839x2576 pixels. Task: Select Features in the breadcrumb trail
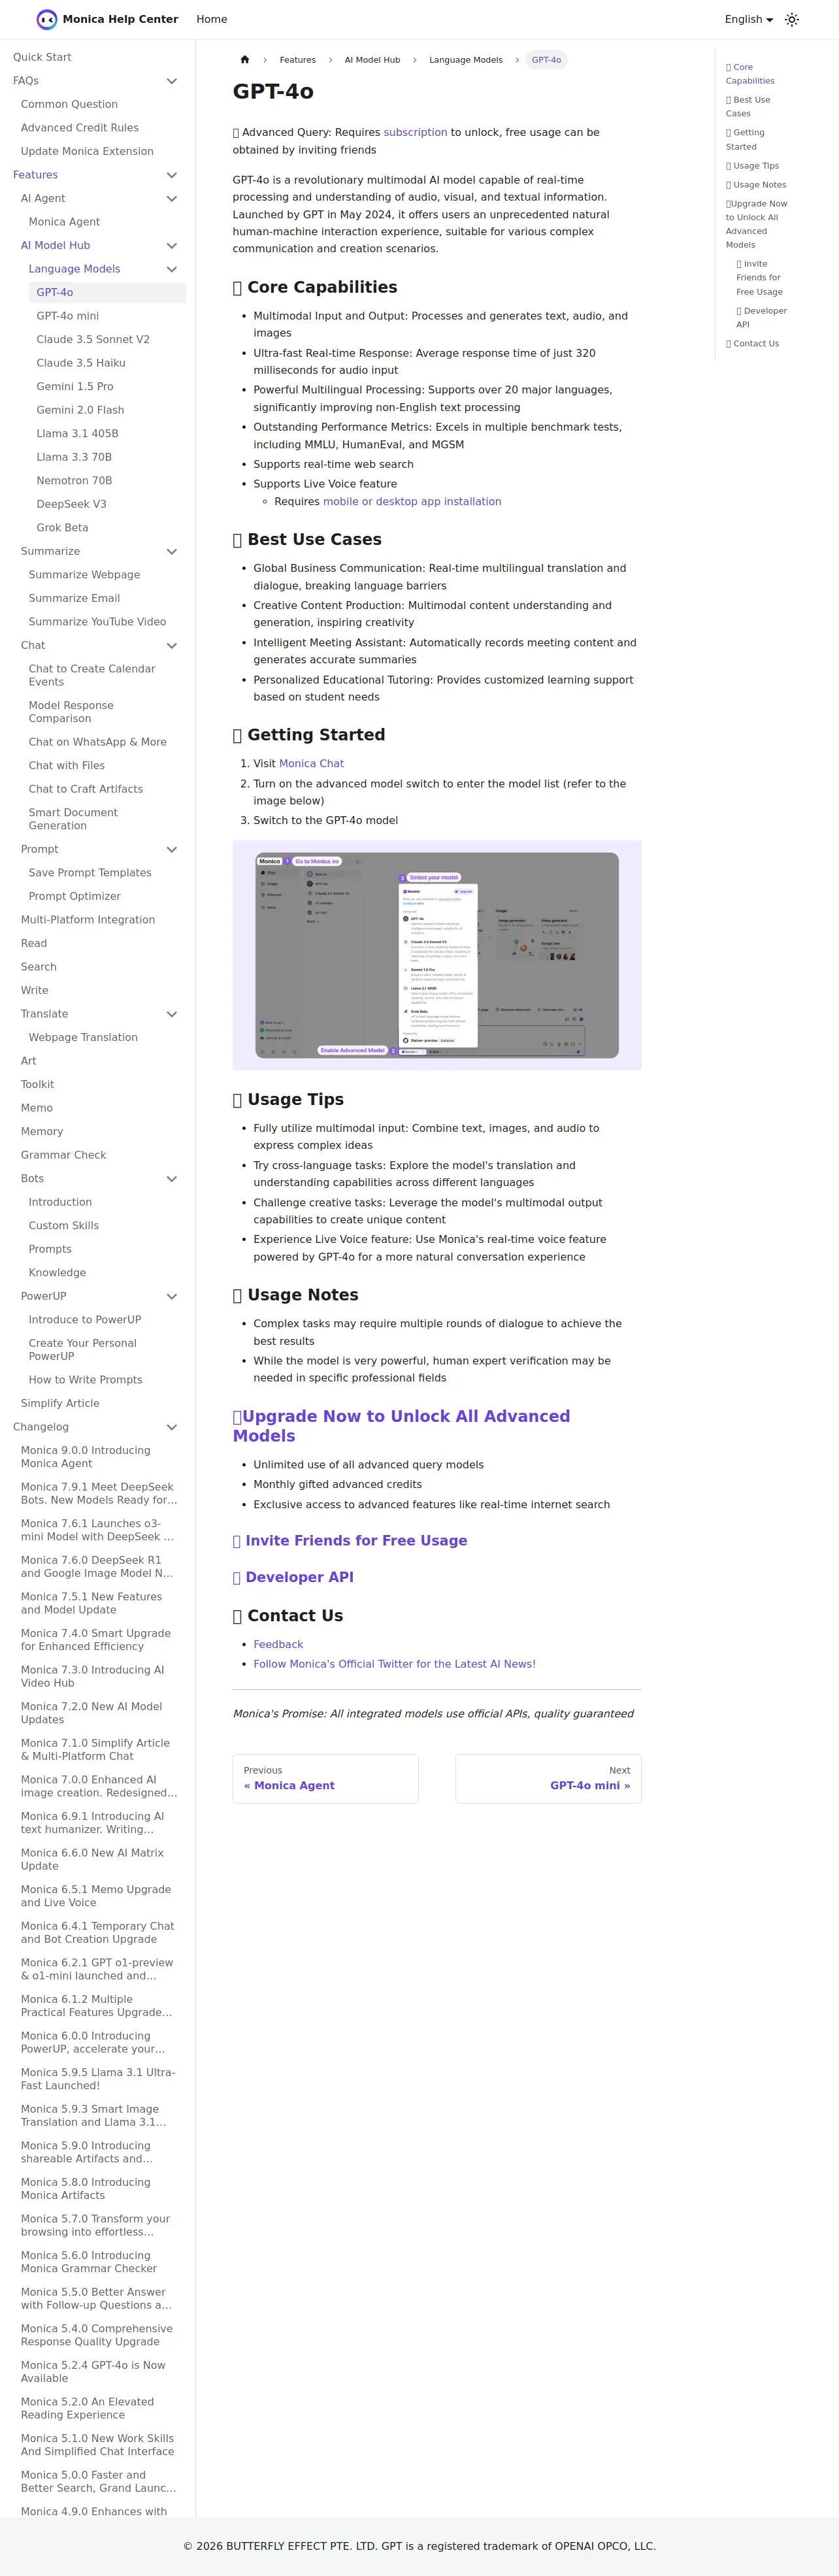(298, 60)
